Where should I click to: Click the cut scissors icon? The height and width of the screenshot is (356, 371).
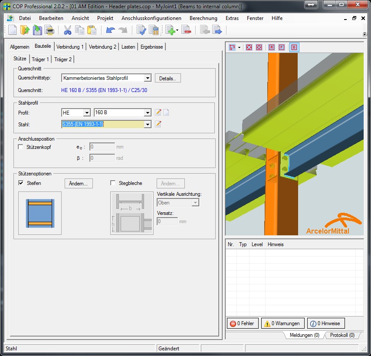coord(67,30)
